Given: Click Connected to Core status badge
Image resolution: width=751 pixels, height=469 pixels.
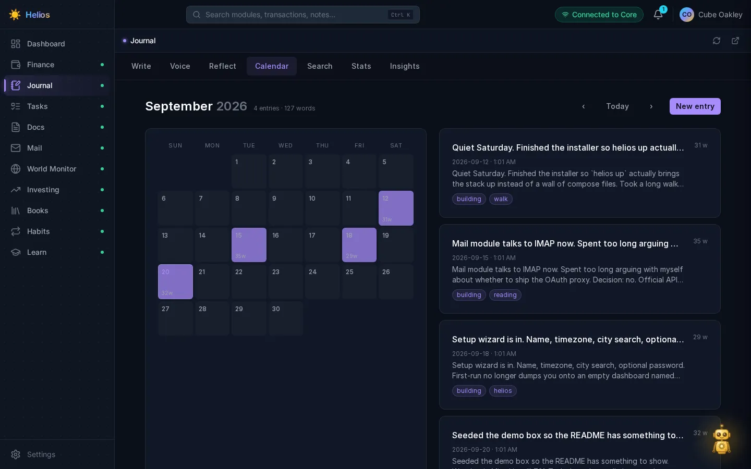Looking at the screenshot, I should pyautogui.click(x=599, y=15).
